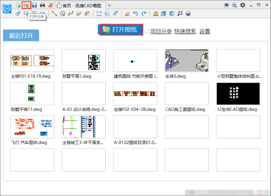Click the save floppy disk icon
This screenshot has height=196, width=271.
pos(34,5)
